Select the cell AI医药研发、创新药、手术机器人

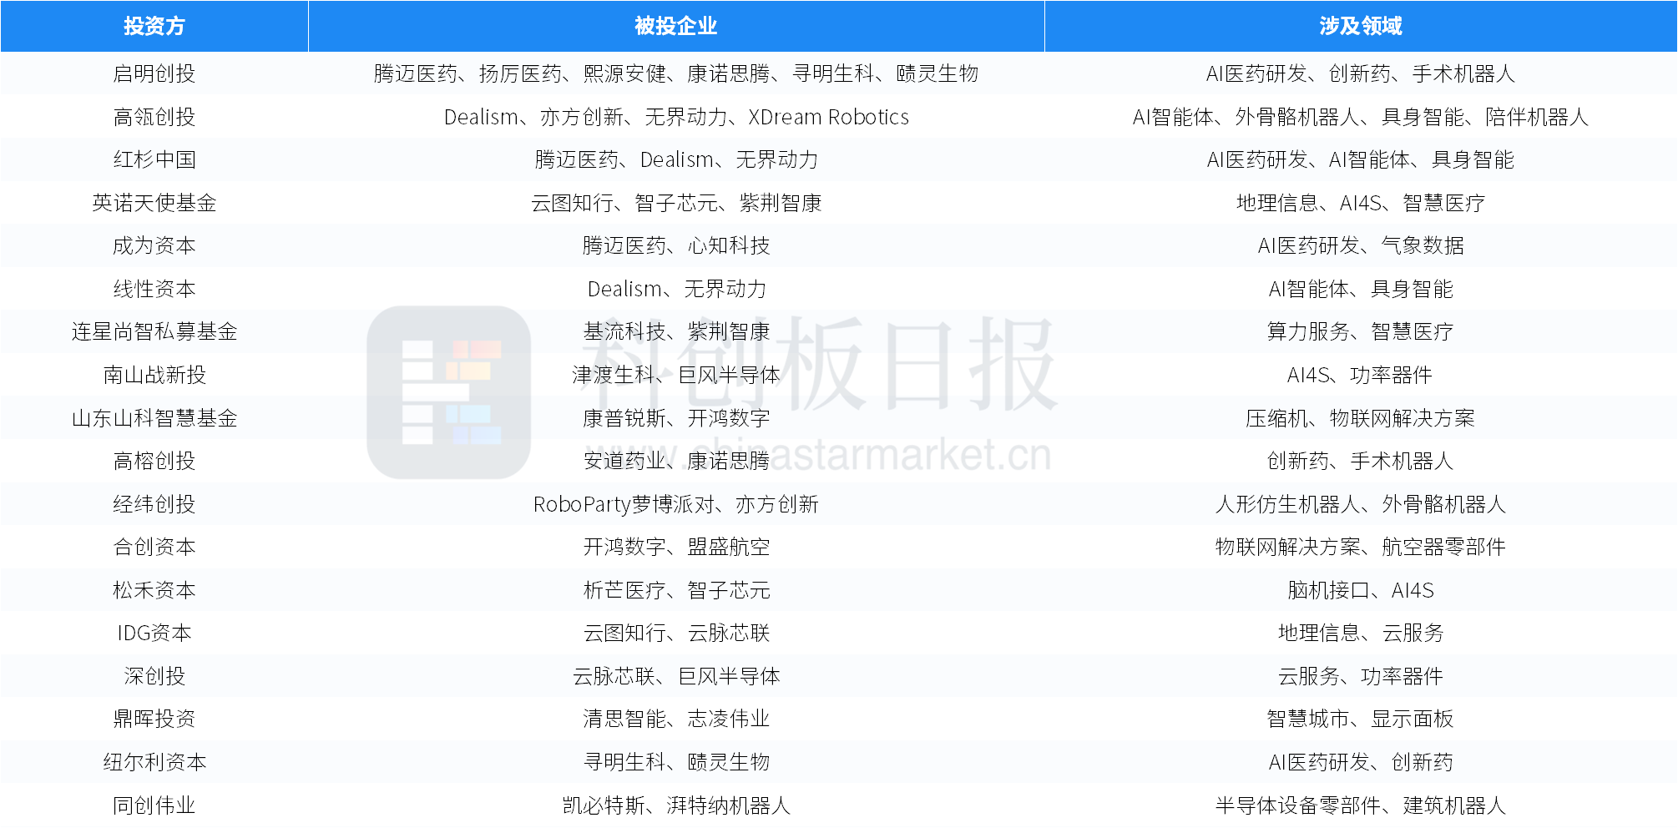[x=1361, y=73]
